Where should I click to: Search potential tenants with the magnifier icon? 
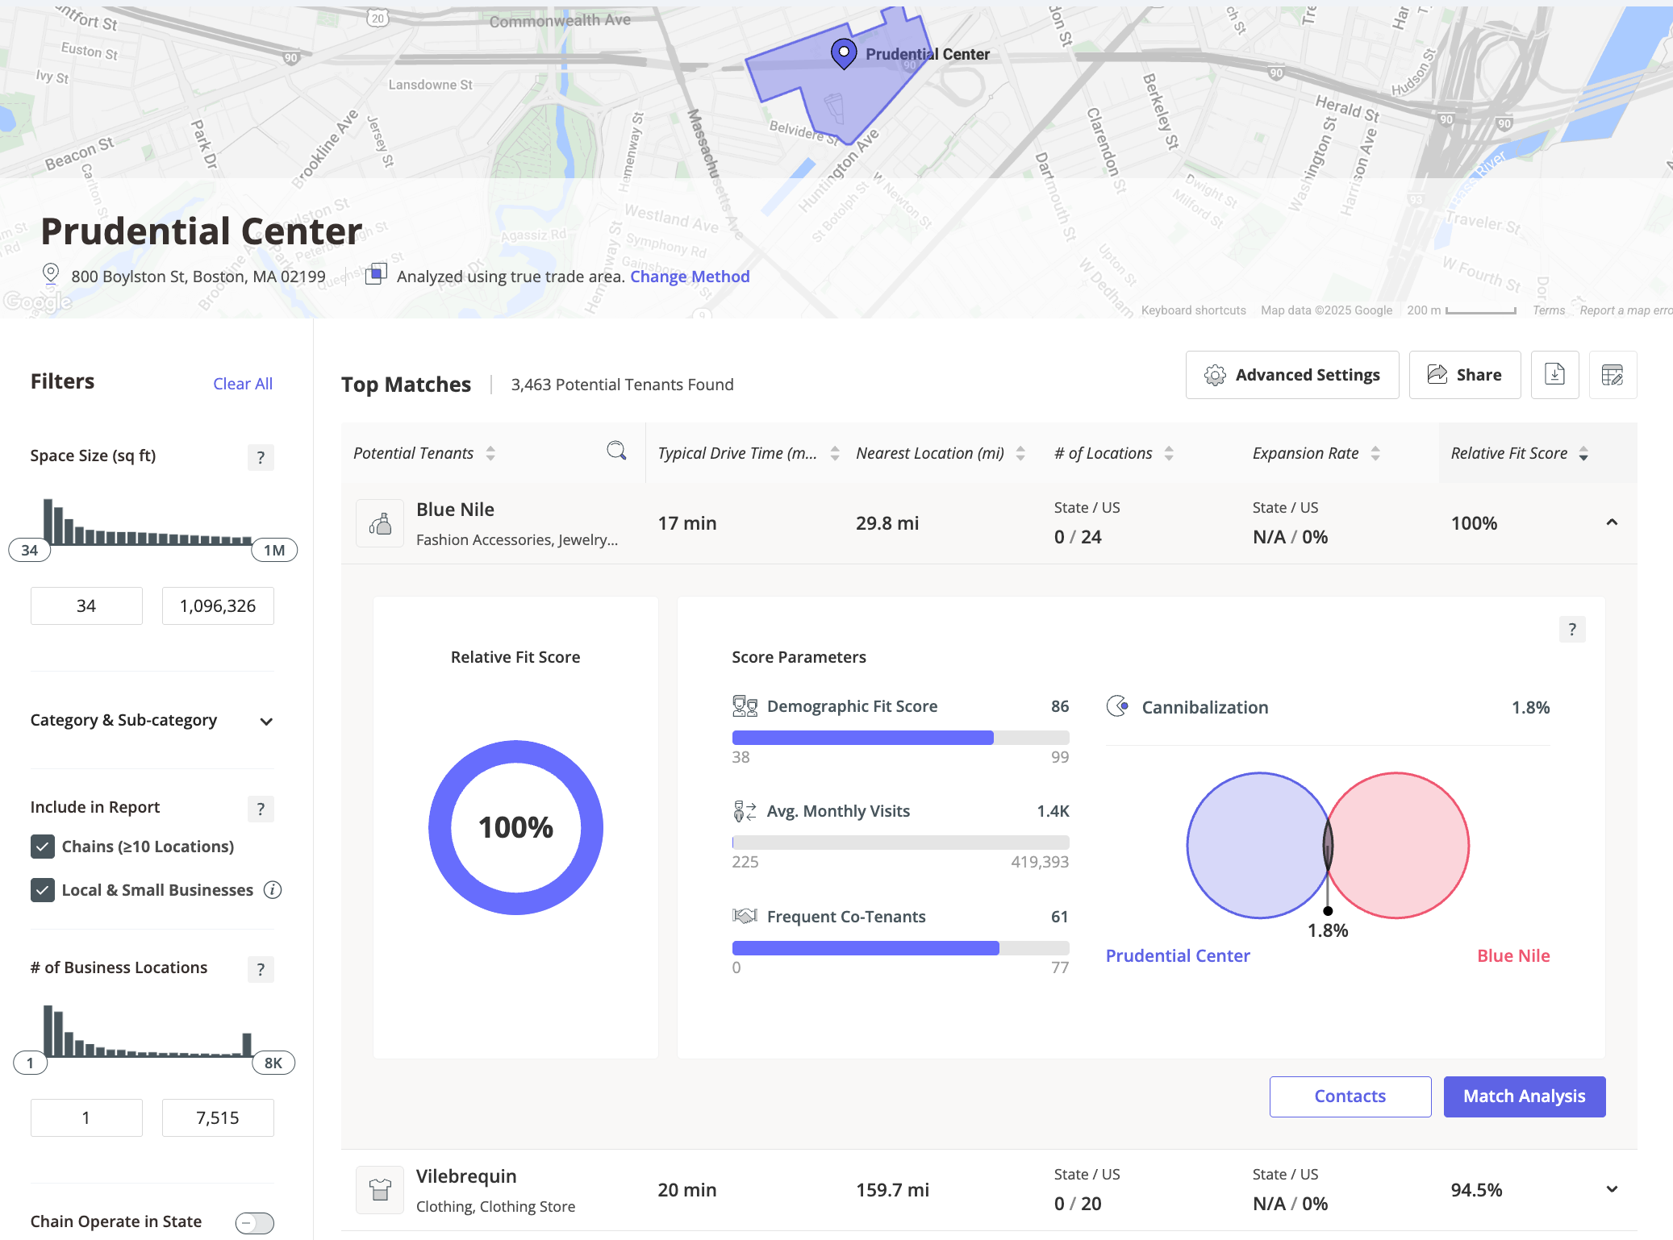tap(616, 451)
